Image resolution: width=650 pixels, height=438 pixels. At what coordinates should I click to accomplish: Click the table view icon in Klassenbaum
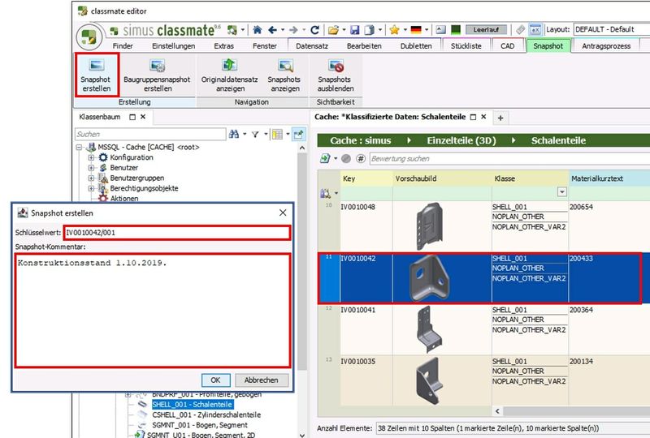point(277,134)
